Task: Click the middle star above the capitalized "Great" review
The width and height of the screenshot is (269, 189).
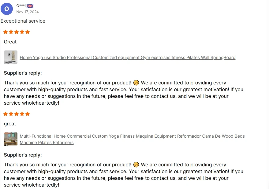Action: 17,32
